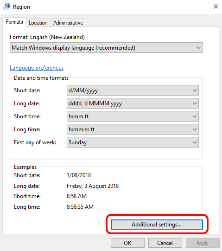The height and width of the screenshot is (251, 222).
Task: Expand the Short time format dropdown
Action: pyautogui.click(x=133, y=116)
